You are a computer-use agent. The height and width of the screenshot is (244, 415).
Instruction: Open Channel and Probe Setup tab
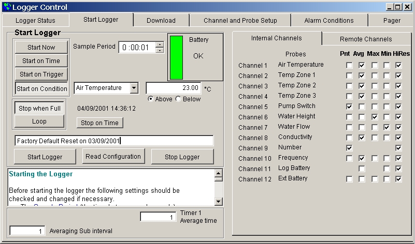(240, 21)
